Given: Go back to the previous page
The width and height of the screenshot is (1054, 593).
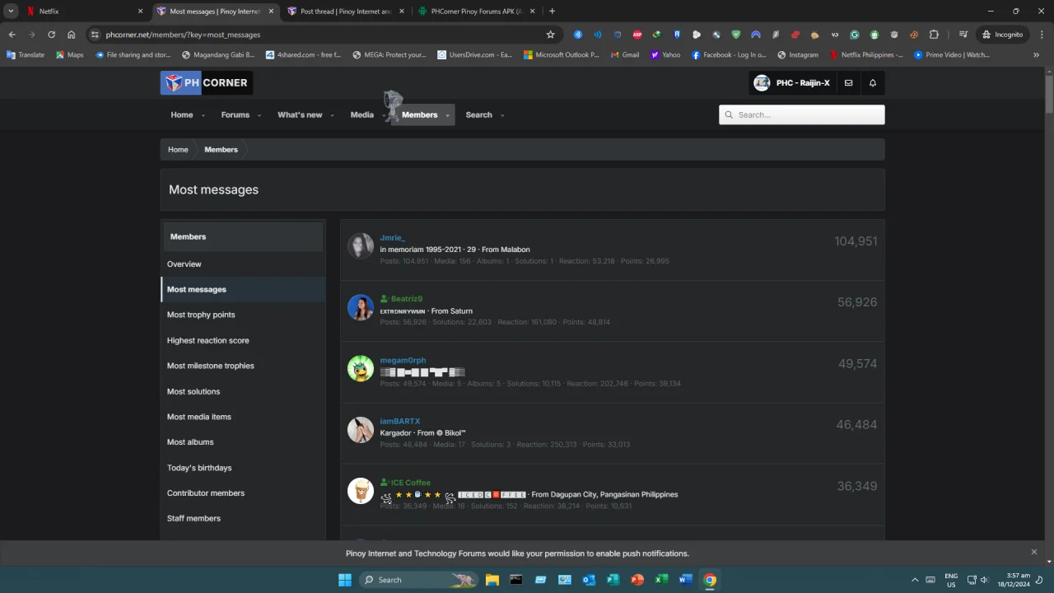Looking at the screenshot, I should tap(12, 35).
